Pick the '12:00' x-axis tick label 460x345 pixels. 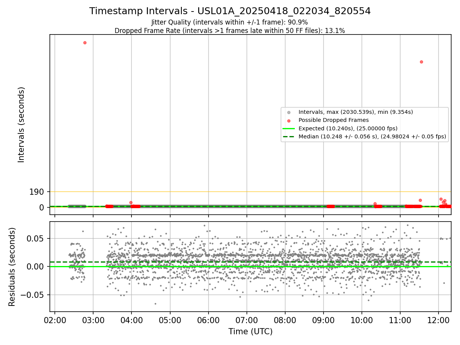click(439, 320)
